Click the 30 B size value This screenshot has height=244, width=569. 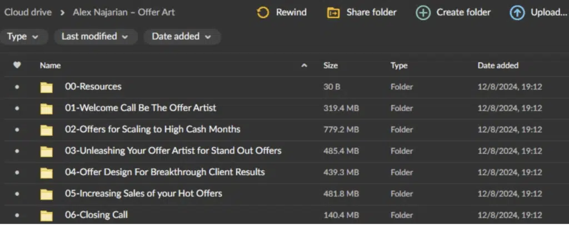point(332,87)
